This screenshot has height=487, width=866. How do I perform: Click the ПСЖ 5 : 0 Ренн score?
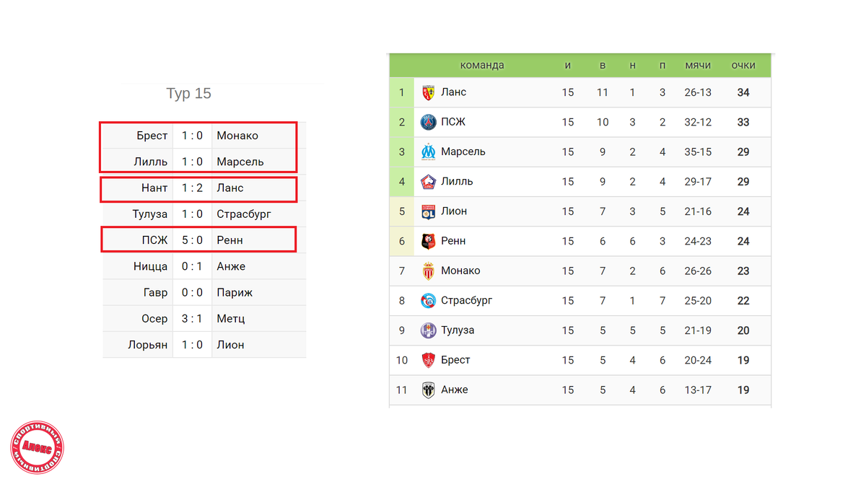[x=192, y=240]
